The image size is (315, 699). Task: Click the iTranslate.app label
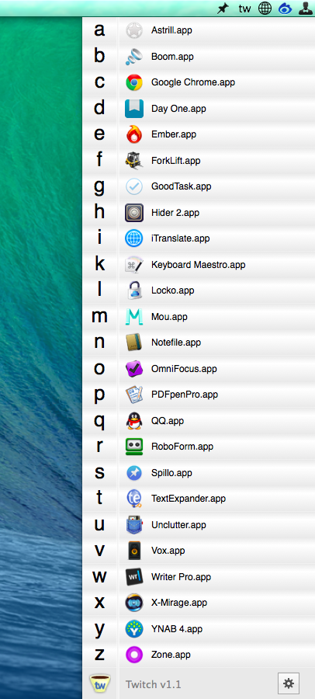point(181,238)
